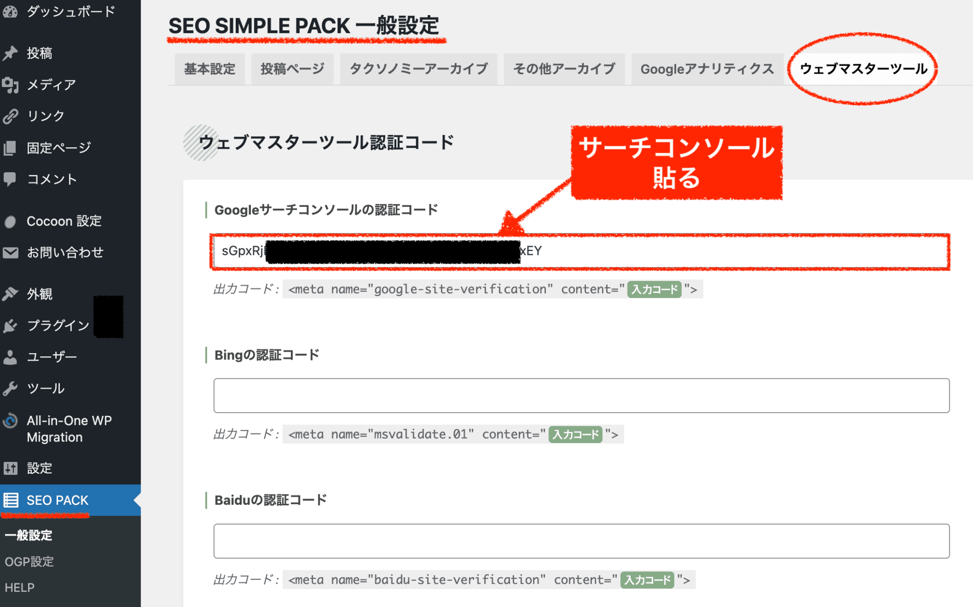Open the プラグイン plugin manager
The height and width of the screenshot is (607, 973).
click(57, 325)
